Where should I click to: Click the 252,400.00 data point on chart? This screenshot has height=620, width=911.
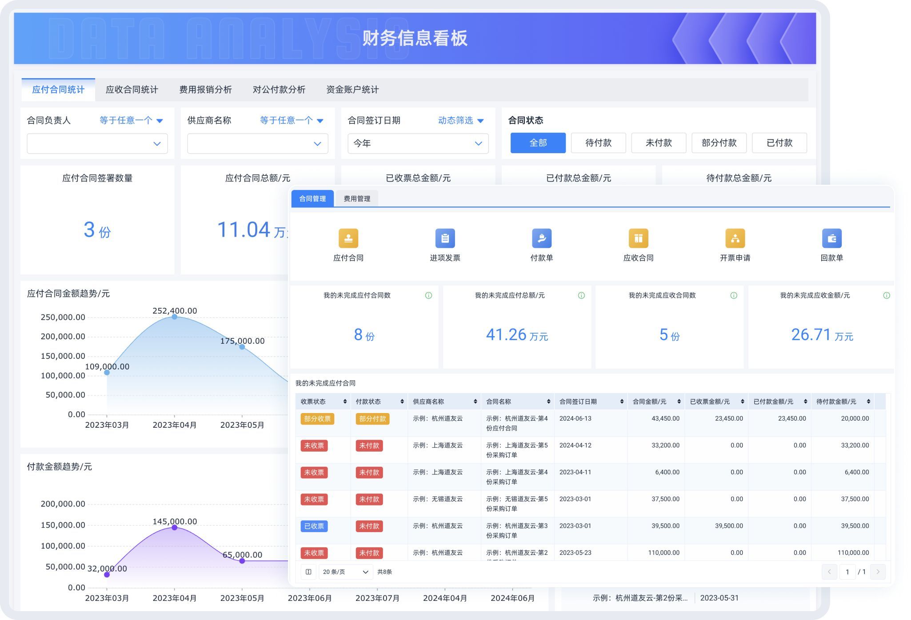[174, 317]
